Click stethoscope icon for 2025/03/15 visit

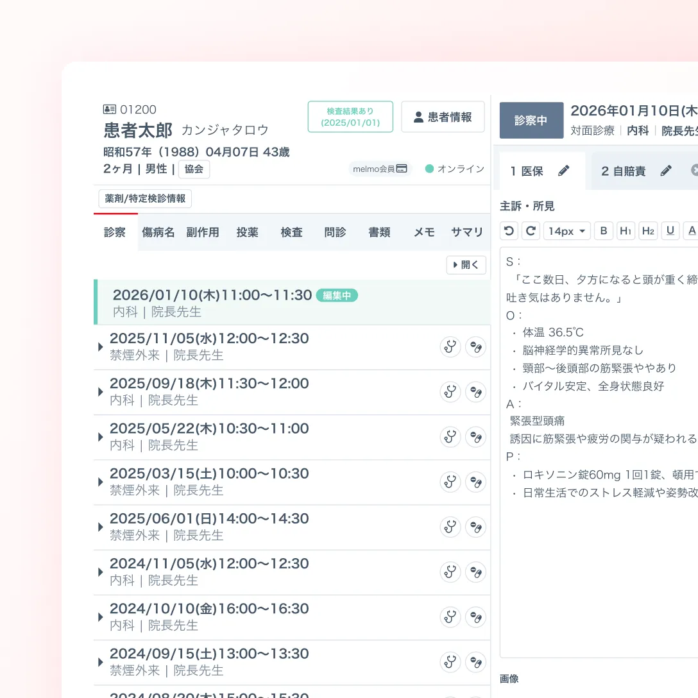point(450,482)
